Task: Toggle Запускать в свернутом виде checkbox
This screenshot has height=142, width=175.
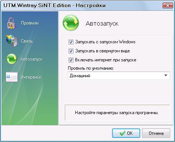Action: coord(71,51)
